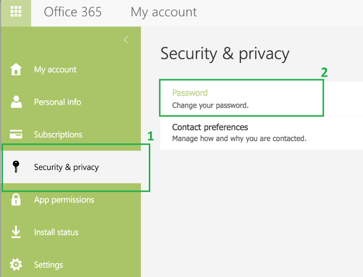Image resolution: width=363 pixels, height=277 pixels.
Task: Click the My account header text
Action: (x=163, y=12)
